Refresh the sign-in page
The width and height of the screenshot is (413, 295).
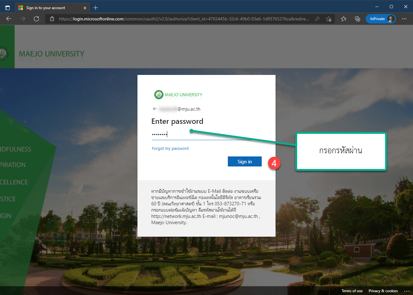(36, 19)
